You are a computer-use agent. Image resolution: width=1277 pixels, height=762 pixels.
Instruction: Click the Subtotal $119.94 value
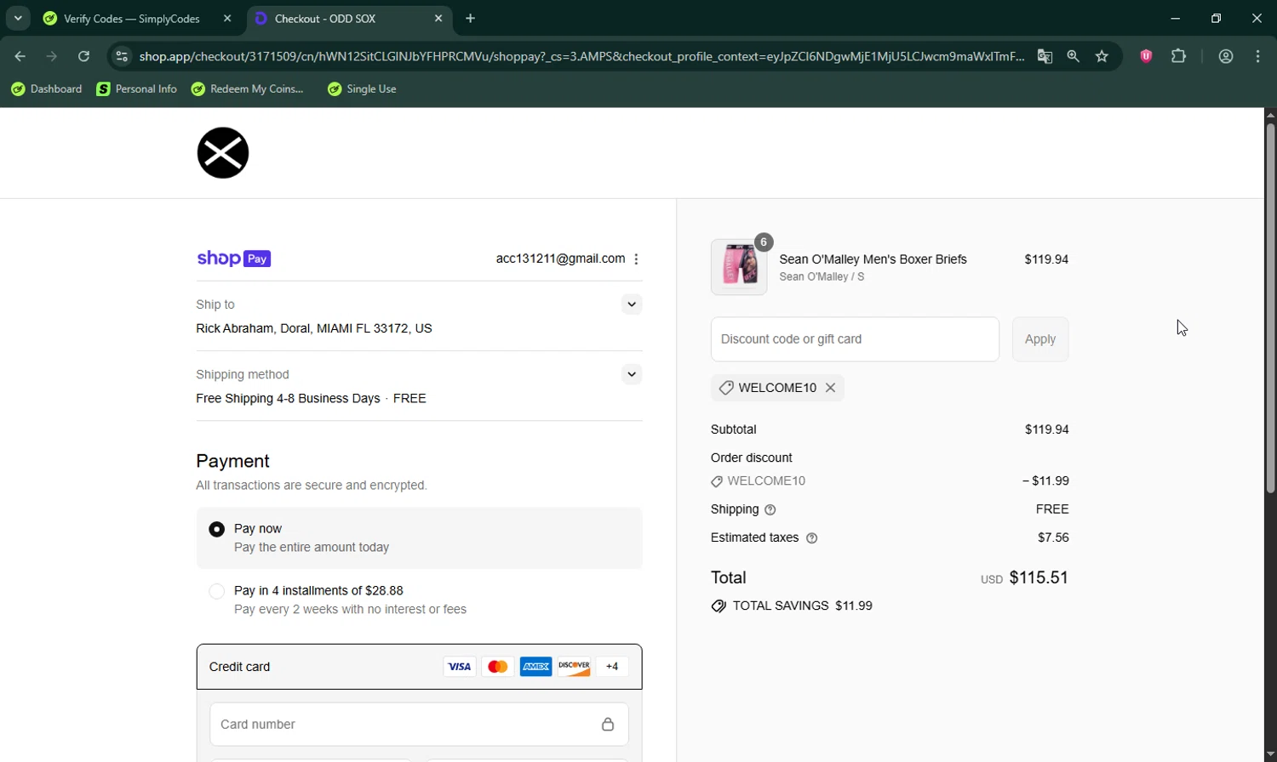[1046, 429]
